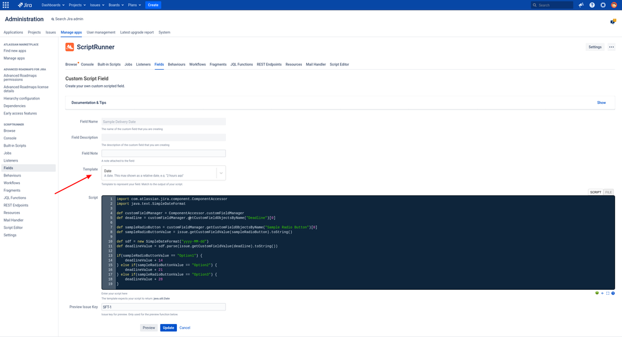
Task: Switch to ScriptRunner Listeners tab
Action: (143, 65)
